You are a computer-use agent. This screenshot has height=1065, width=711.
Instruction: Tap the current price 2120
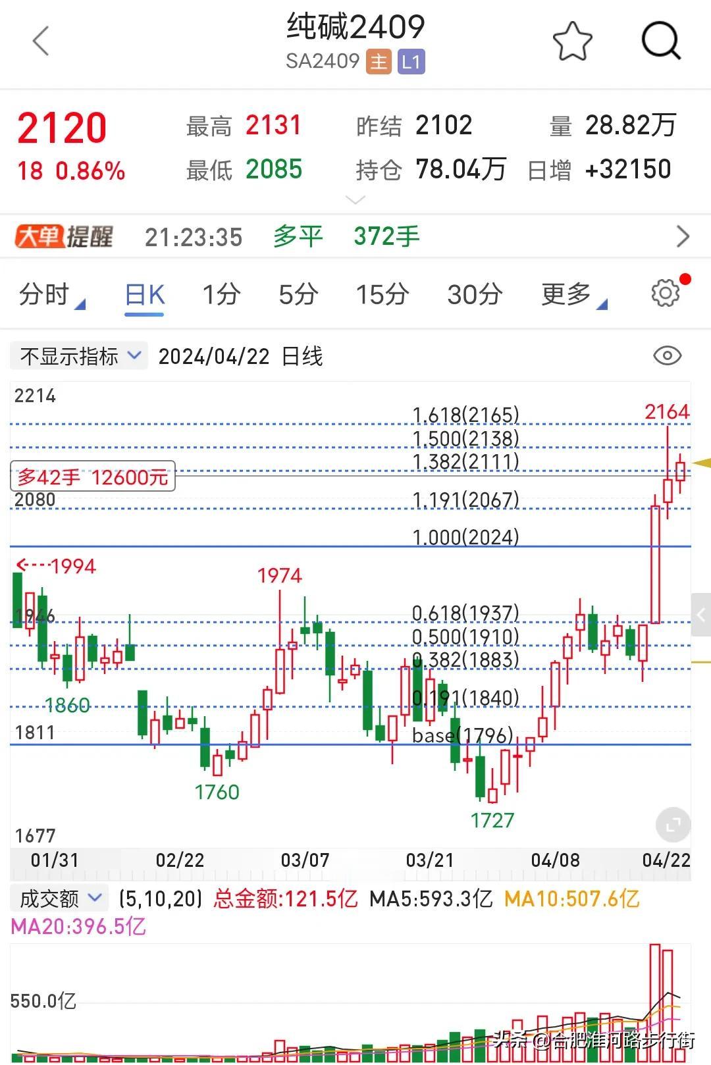[62, 128]
